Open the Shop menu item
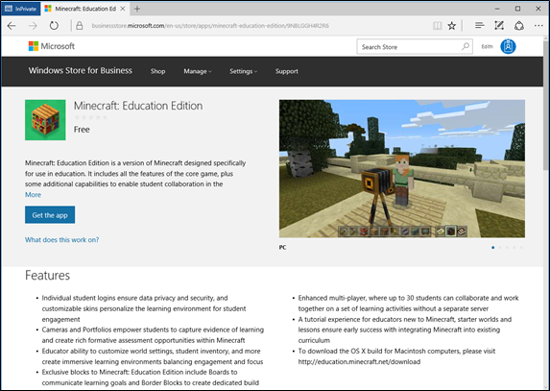The width and height of the screenshot is (550, 391). point(157,71)
